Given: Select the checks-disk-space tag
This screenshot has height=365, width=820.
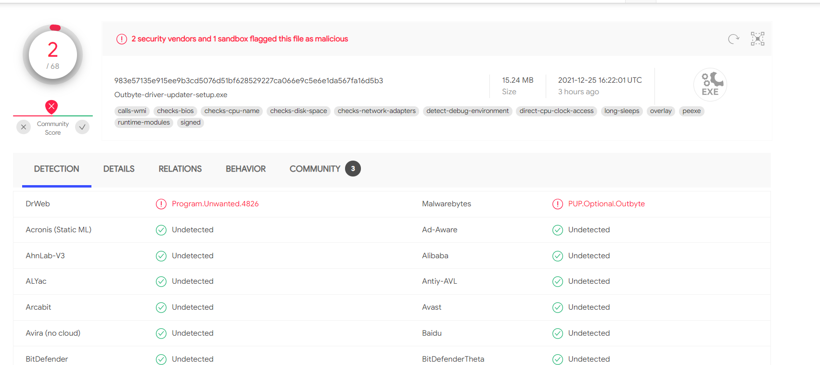Looking at the screenshot, I should click(298, 111).
